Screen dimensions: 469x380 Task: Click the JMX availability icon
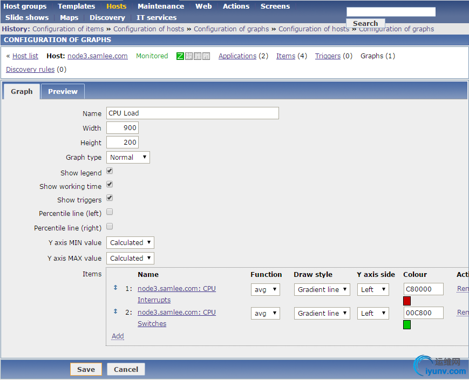click(198, 56)
